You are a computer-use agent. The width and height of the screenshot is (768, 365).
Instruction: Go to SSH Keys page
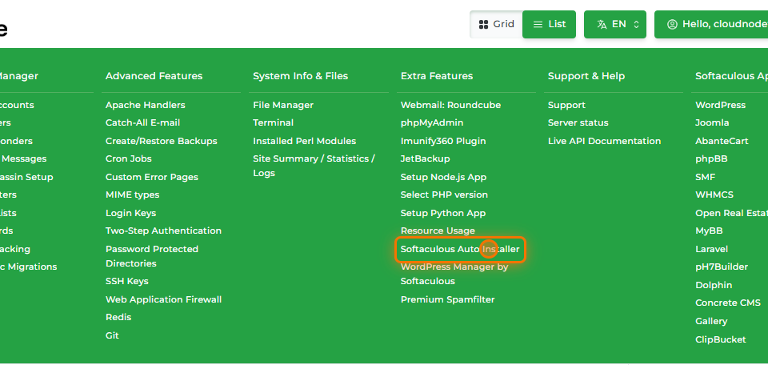click(x=126, y=281)
